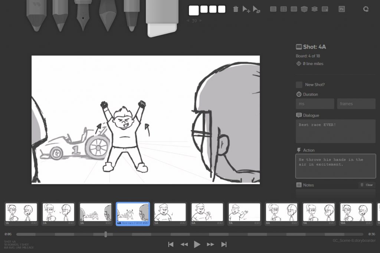Image resolution: width=380 pixels, height=253 pixels.
Task: Click the Dialogue speech bubble icon
Action: pos(299,115)
